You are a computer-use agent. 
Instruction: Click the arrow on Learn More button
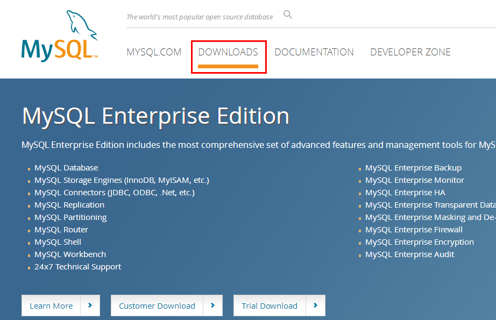(90, 305)
